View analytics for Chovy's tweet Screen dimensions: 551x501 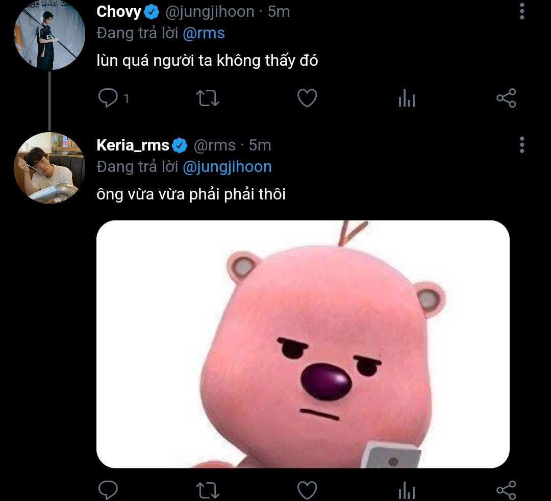tap(407, 97)
